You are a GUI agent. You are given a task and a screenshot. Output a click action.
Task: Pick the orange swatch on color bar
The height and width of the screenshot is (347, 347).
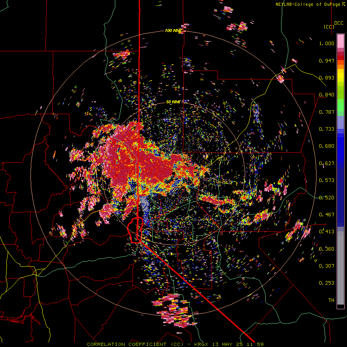(x=340, y=67)
